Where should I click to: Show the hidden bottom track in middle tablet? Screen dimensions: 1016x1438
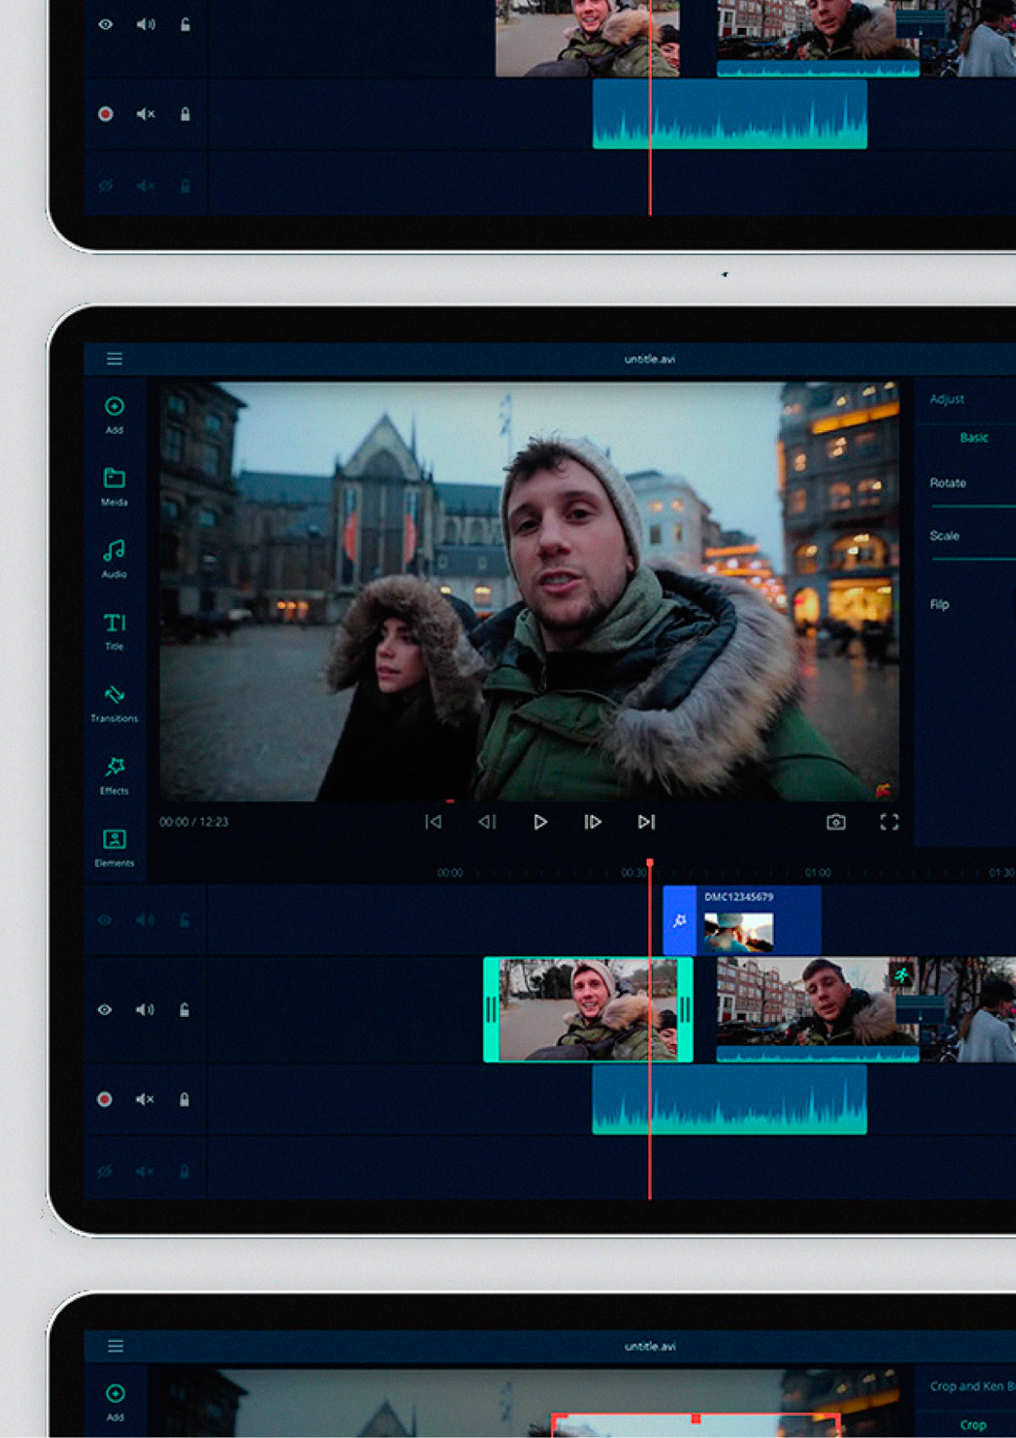tap(105, 1171)
